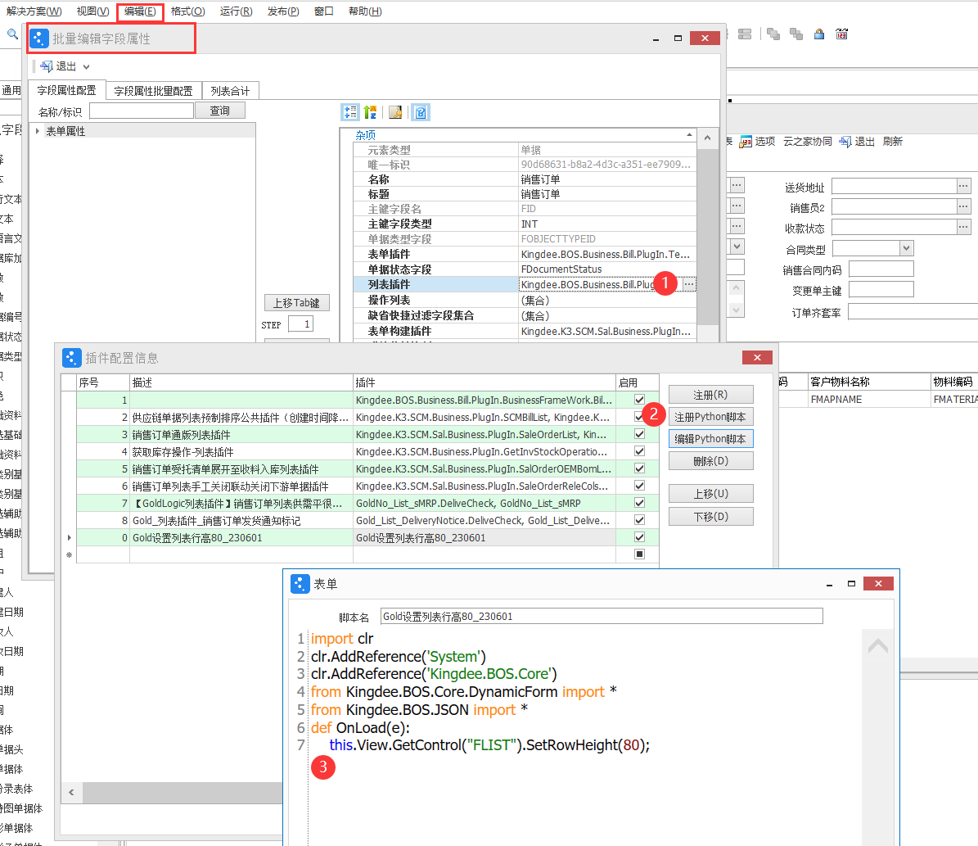Click the 表单 script window title icon

(300, 584)
